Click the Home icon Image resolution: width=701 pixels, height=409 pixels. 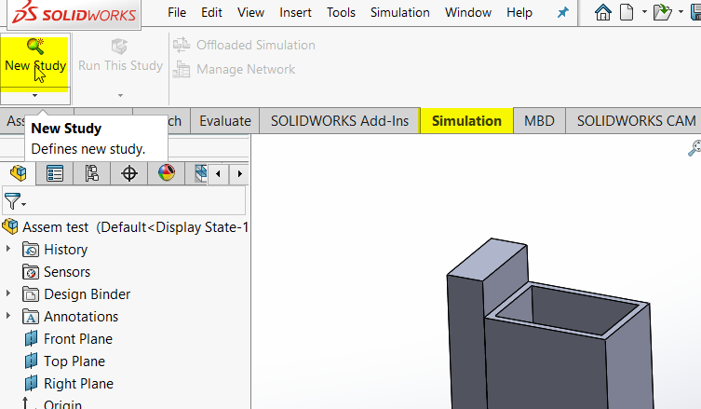602,12
